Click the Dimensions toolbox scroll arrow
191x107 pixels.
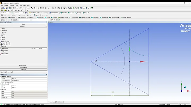coord(46,65)
